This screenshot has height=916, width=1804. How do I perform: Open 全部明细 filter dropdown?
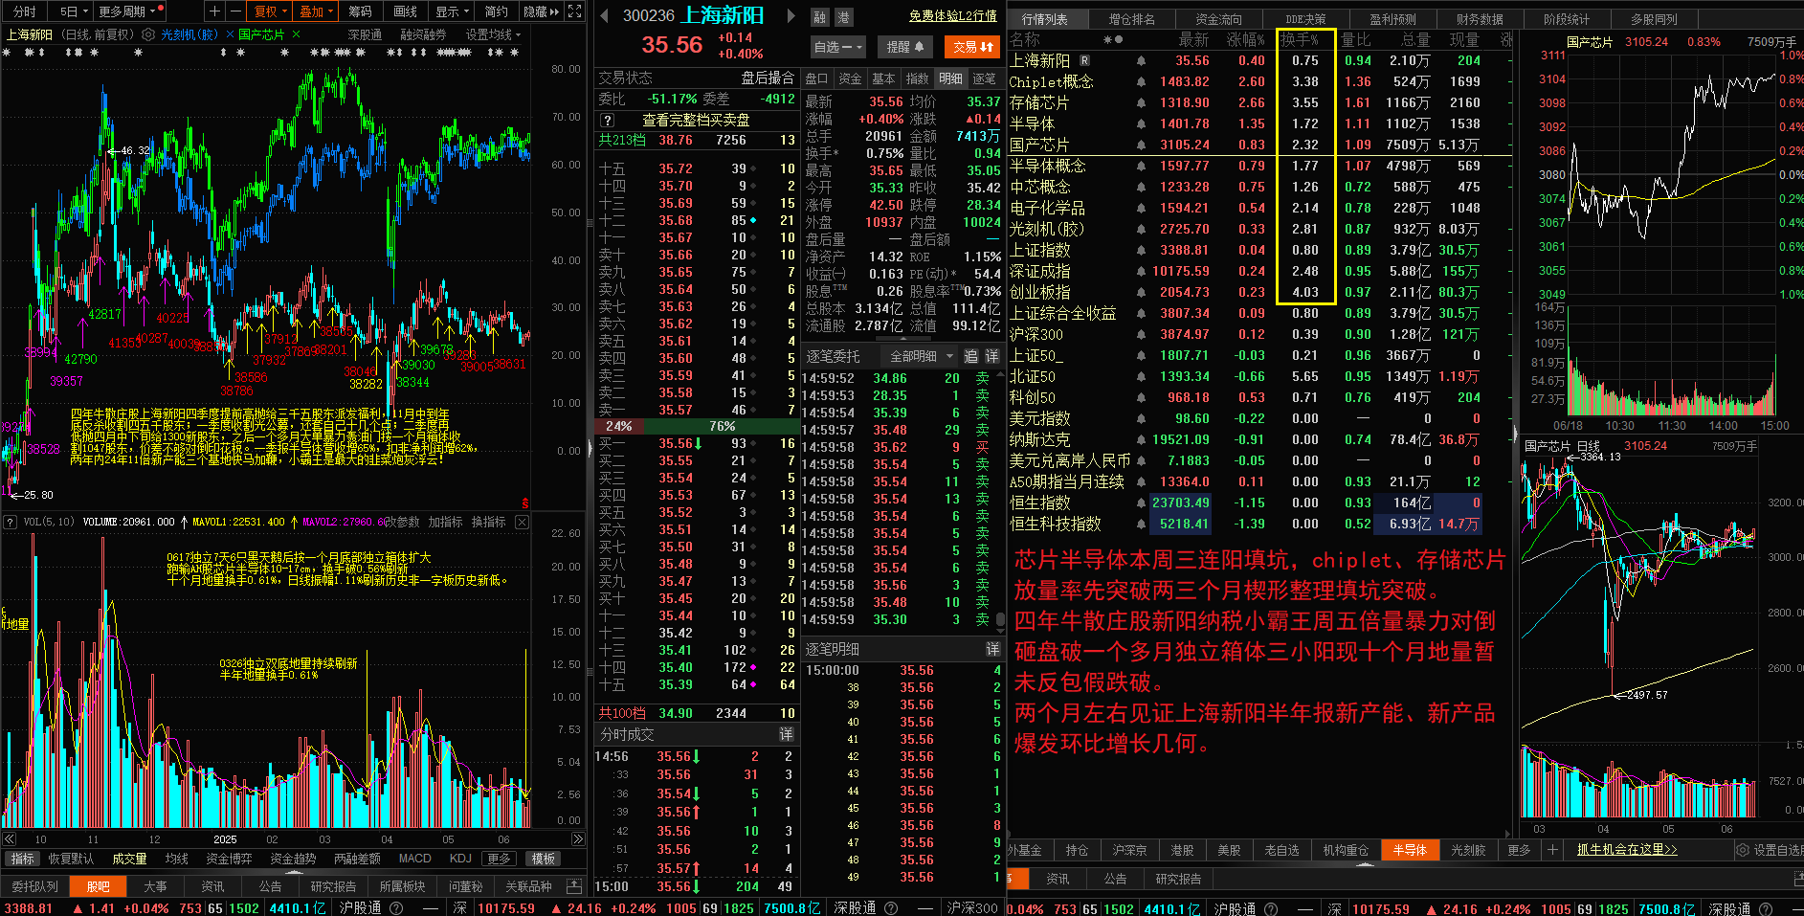[x=921, y=356]
